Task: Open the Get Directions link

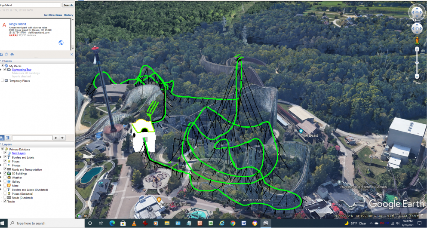Action: point(53,15)
